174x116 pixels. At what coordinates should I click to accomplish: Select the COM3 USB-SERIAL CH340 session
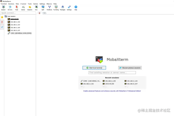20,33
